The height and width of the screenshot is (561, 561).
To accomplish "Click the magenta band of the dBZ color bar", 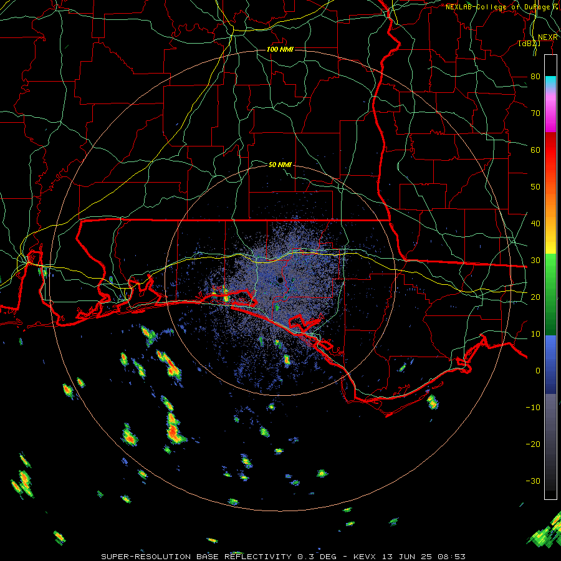I will pyautogui.click(x=550, y=115).
